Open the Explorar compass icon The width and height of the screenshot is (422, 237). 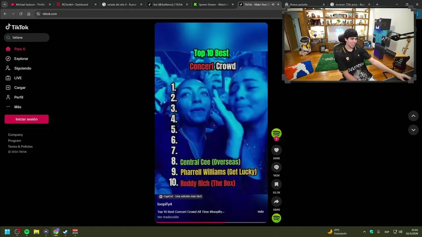click(x=8, y=59)
